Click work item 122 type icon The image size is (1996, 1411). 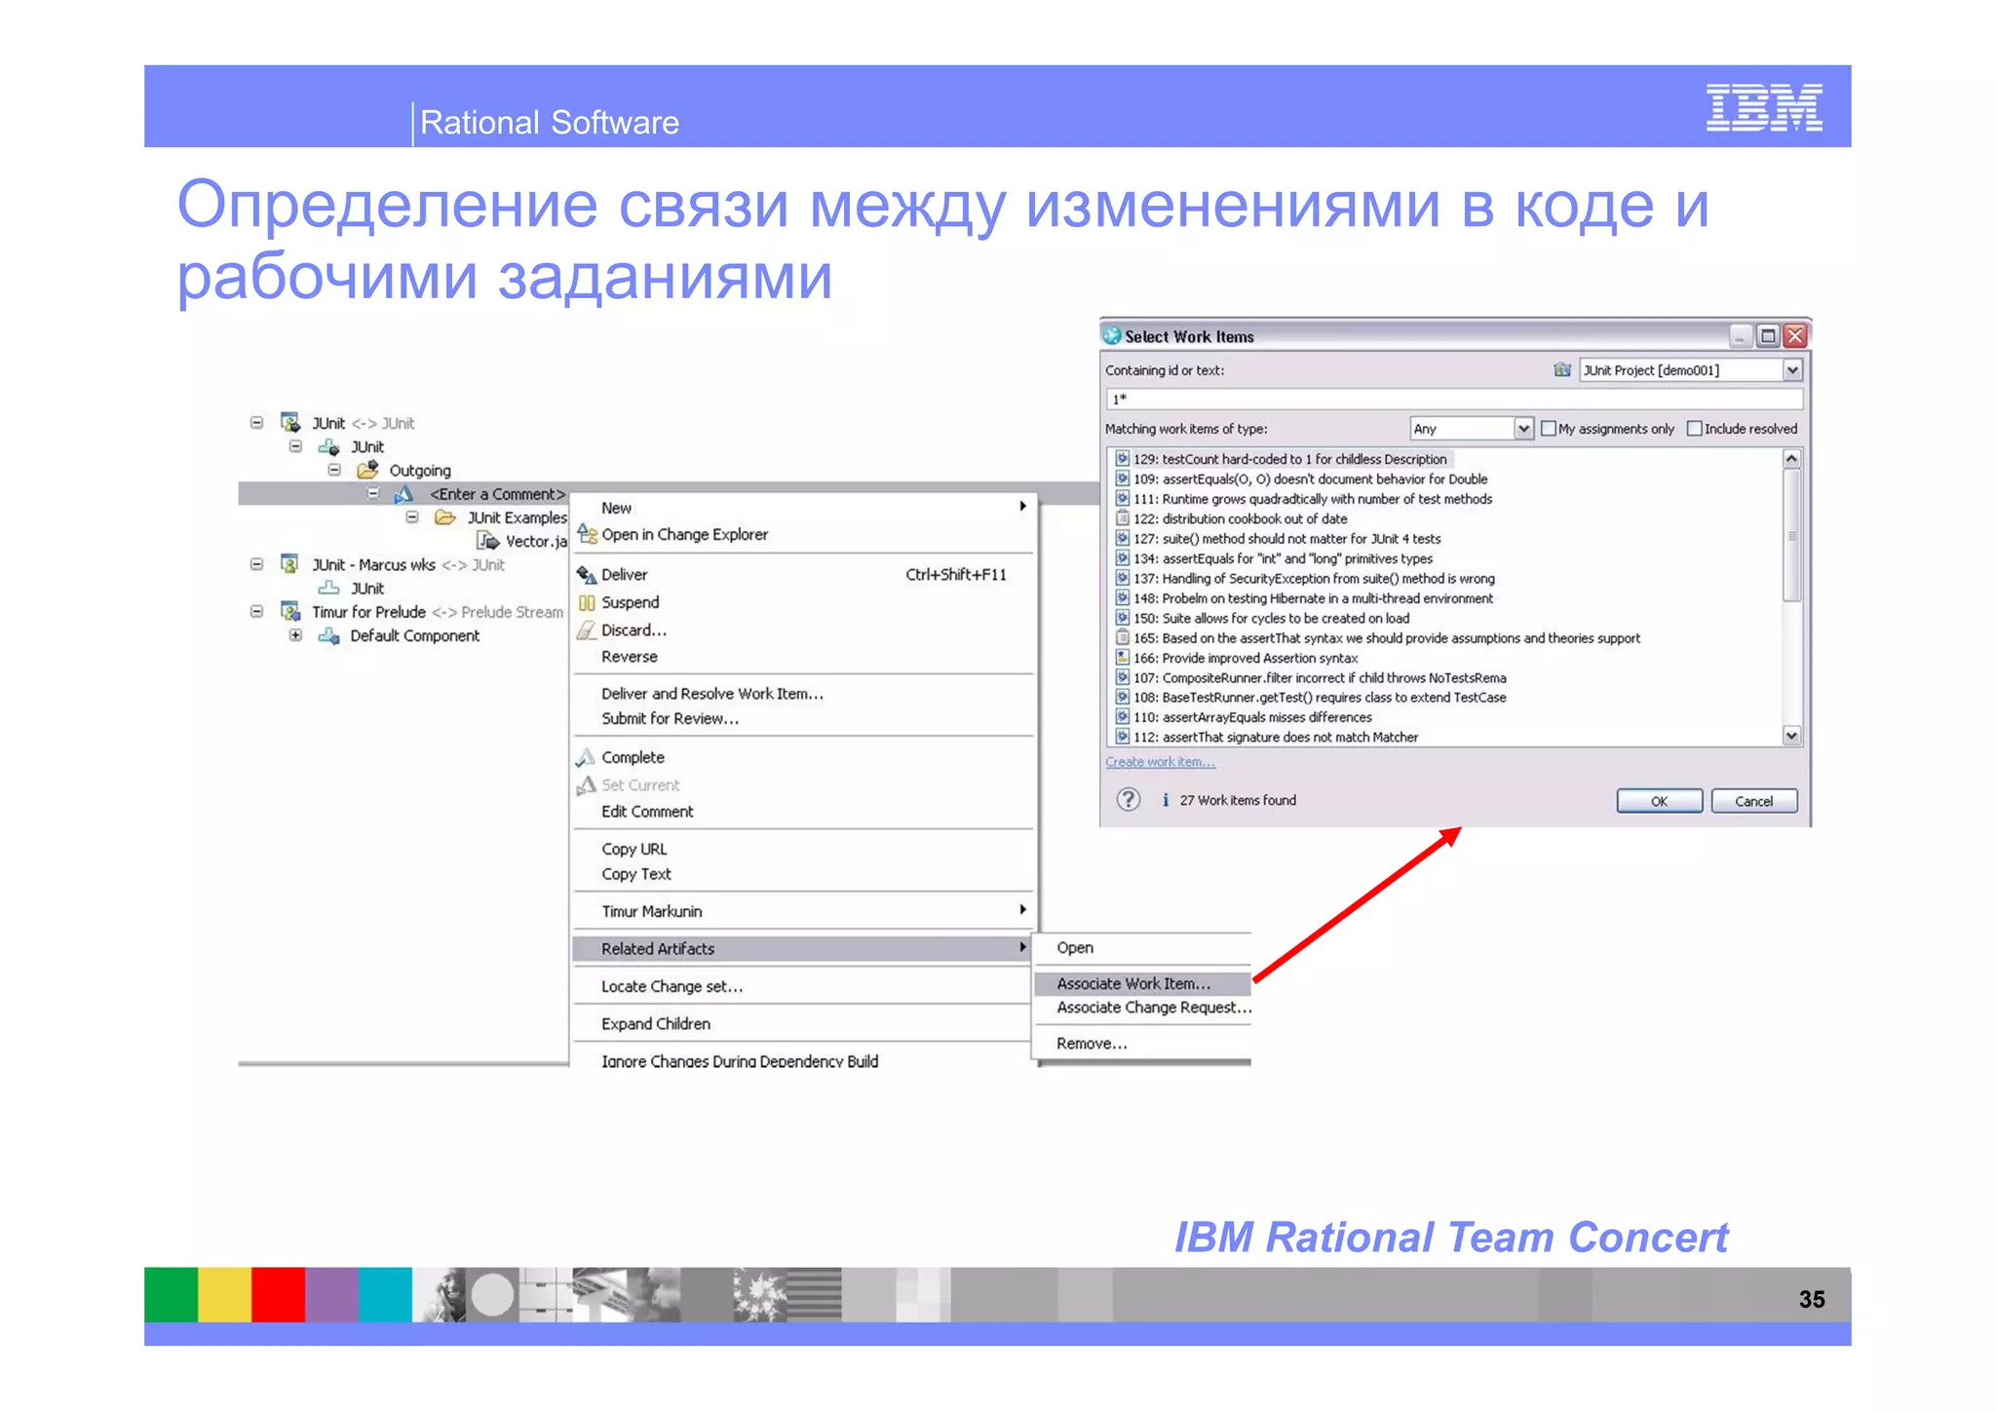click(x=1122, y=518)
